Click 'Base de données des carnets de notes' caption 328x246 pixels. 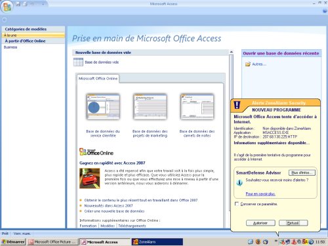point(197,133)
